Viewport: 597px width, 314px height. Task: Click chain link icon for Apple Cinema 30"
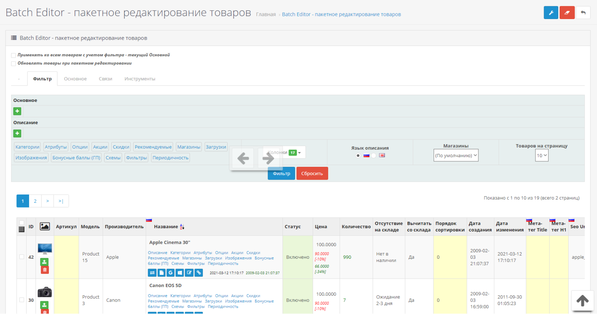click(199, 273)
